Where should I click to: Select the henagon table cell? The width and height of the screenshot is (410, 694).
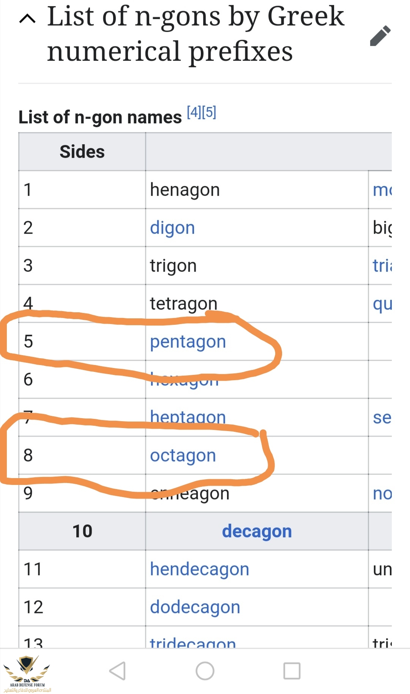[185, 190]
